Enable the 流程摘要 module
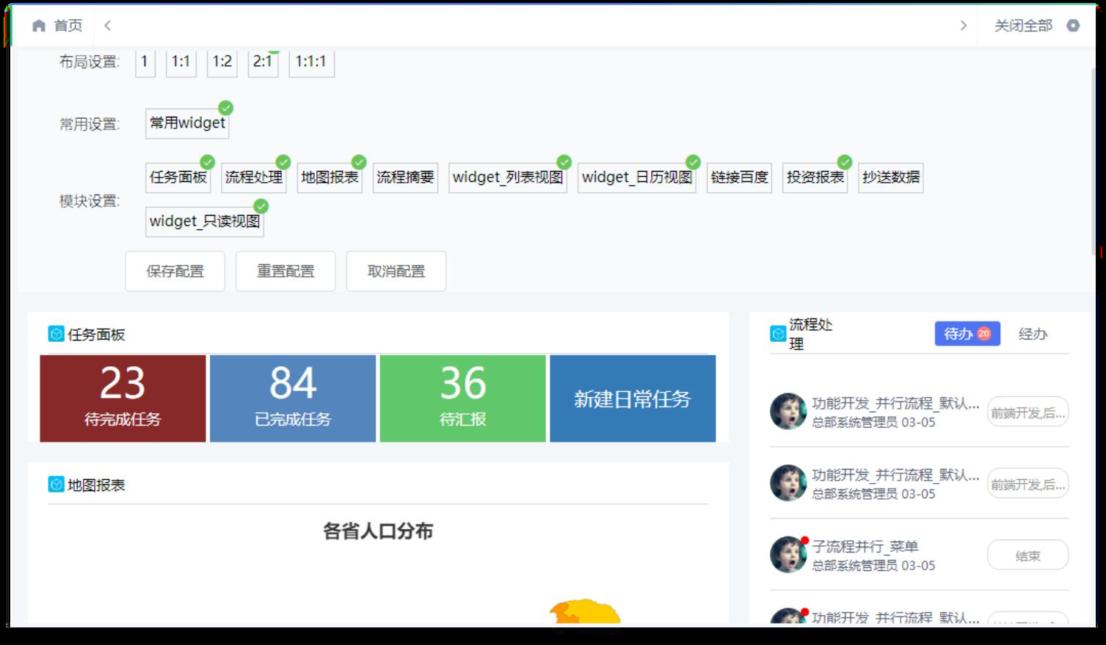This screenshot has width=1106, height=645. [x=405, y=177]
